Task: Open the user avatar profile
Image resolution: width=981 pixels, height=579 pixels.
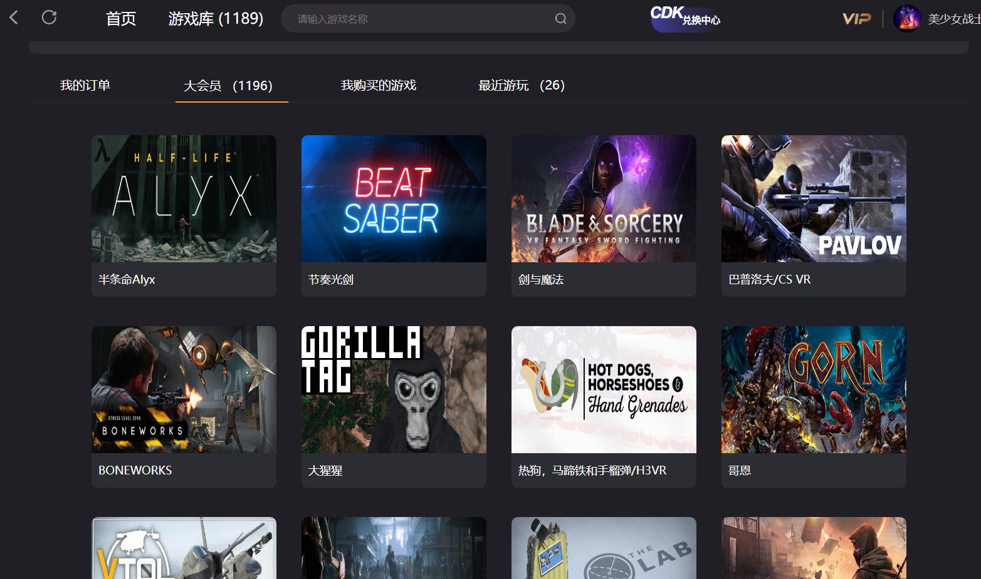Action: [906, 19]
